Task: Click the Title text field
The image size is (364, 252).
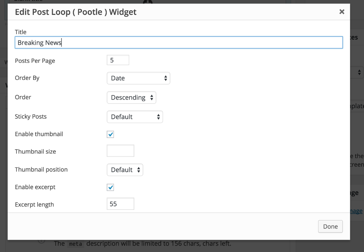Action: point(179,42)
